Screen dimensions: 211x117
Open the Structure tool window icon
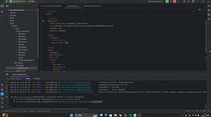(2, 12)
